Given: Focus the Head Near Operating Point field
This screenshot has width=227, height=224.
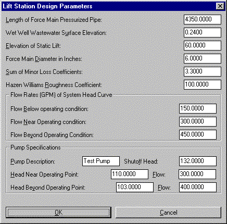Looking at the screenshot, I should 130,174.
